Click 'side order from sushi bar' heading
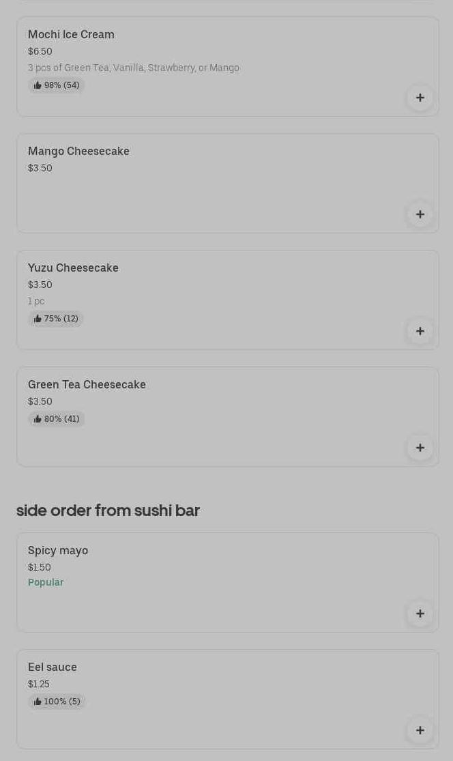The height and width of the screenshot is (761, 453). click(x=108, y=511)
